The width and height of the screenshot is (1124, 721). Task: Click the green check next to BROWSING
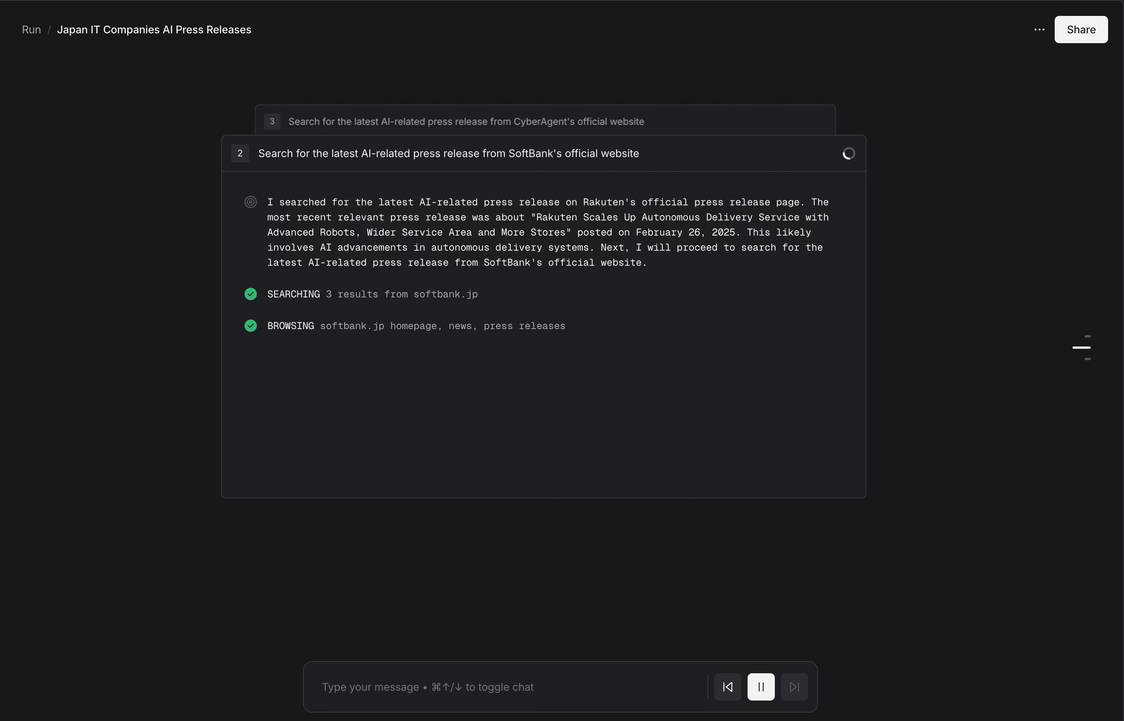click(250, 326)
